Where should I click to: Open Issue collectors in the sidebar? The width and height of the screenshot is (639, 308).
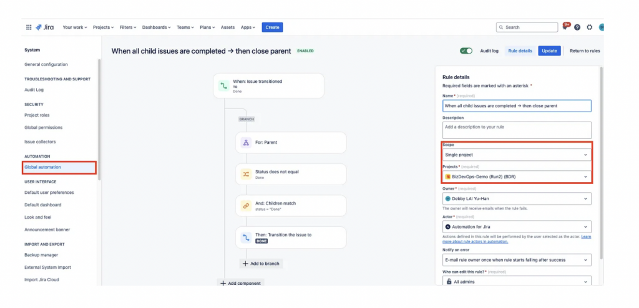pos(40,142)
